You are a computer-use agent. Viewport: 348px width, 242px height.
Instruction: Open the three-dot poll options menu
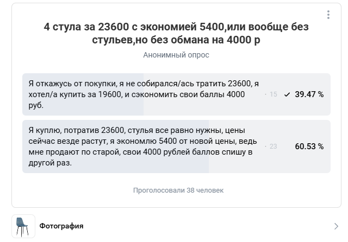click(328, 15)
